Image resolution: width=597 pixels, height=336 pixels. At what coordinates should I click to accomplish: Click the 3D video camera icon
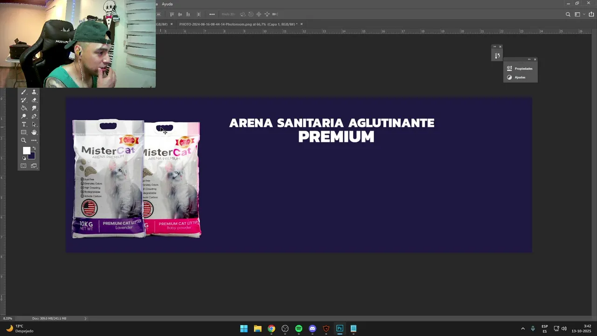275,14
